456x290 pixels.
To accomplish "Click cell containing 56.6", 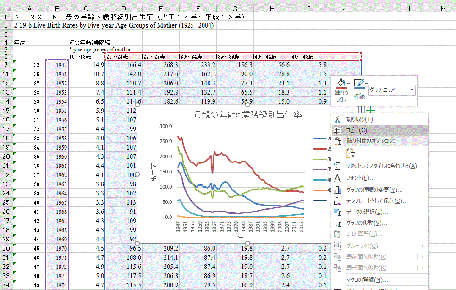I will point(272,65).
